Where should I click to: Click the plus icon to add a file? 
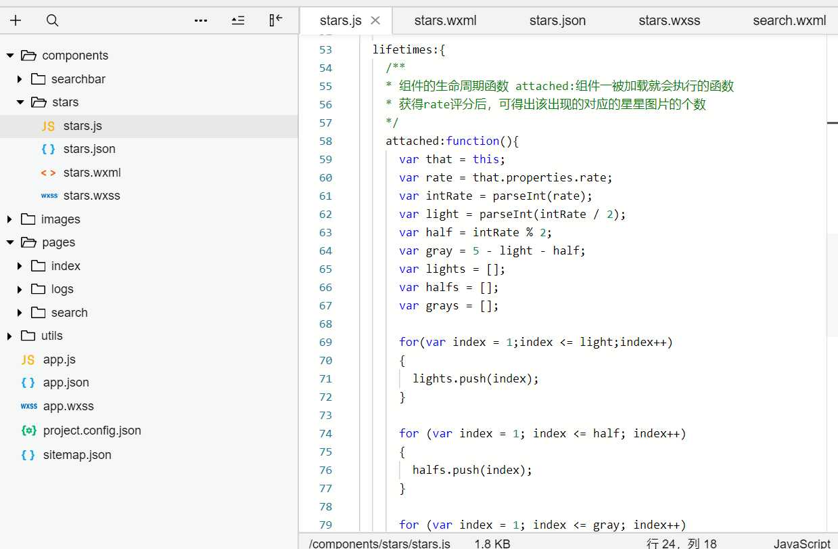(16, 20)
